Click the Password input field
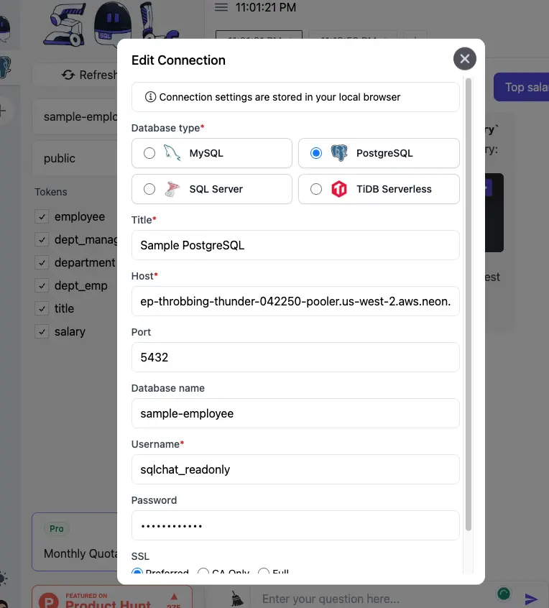The image size is (549, 608). coord(295,525)
